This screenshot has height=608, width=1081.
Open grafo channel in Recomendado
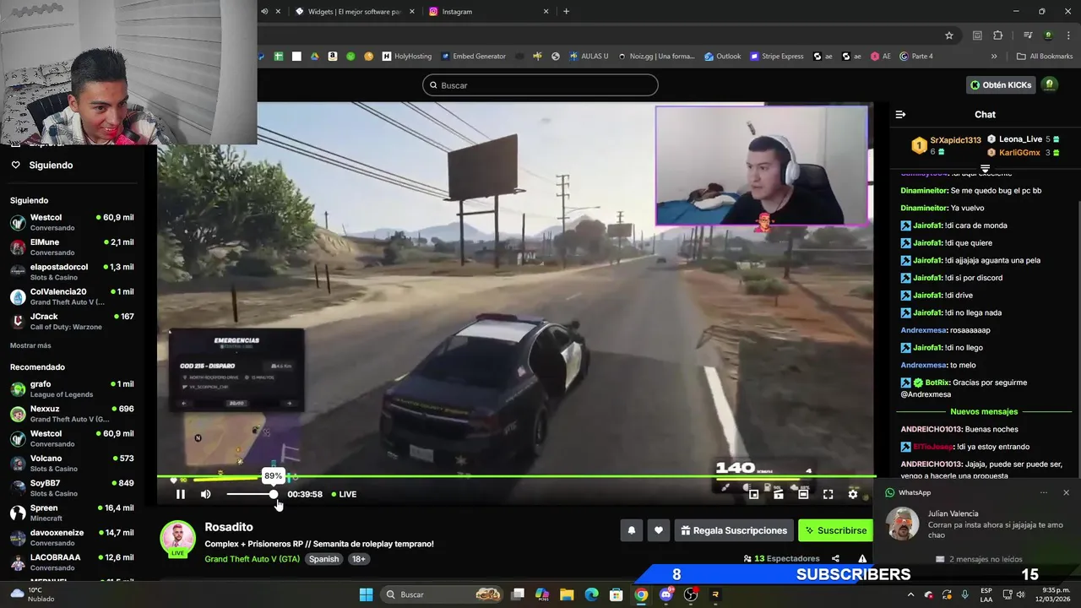(x=72, y=388)
